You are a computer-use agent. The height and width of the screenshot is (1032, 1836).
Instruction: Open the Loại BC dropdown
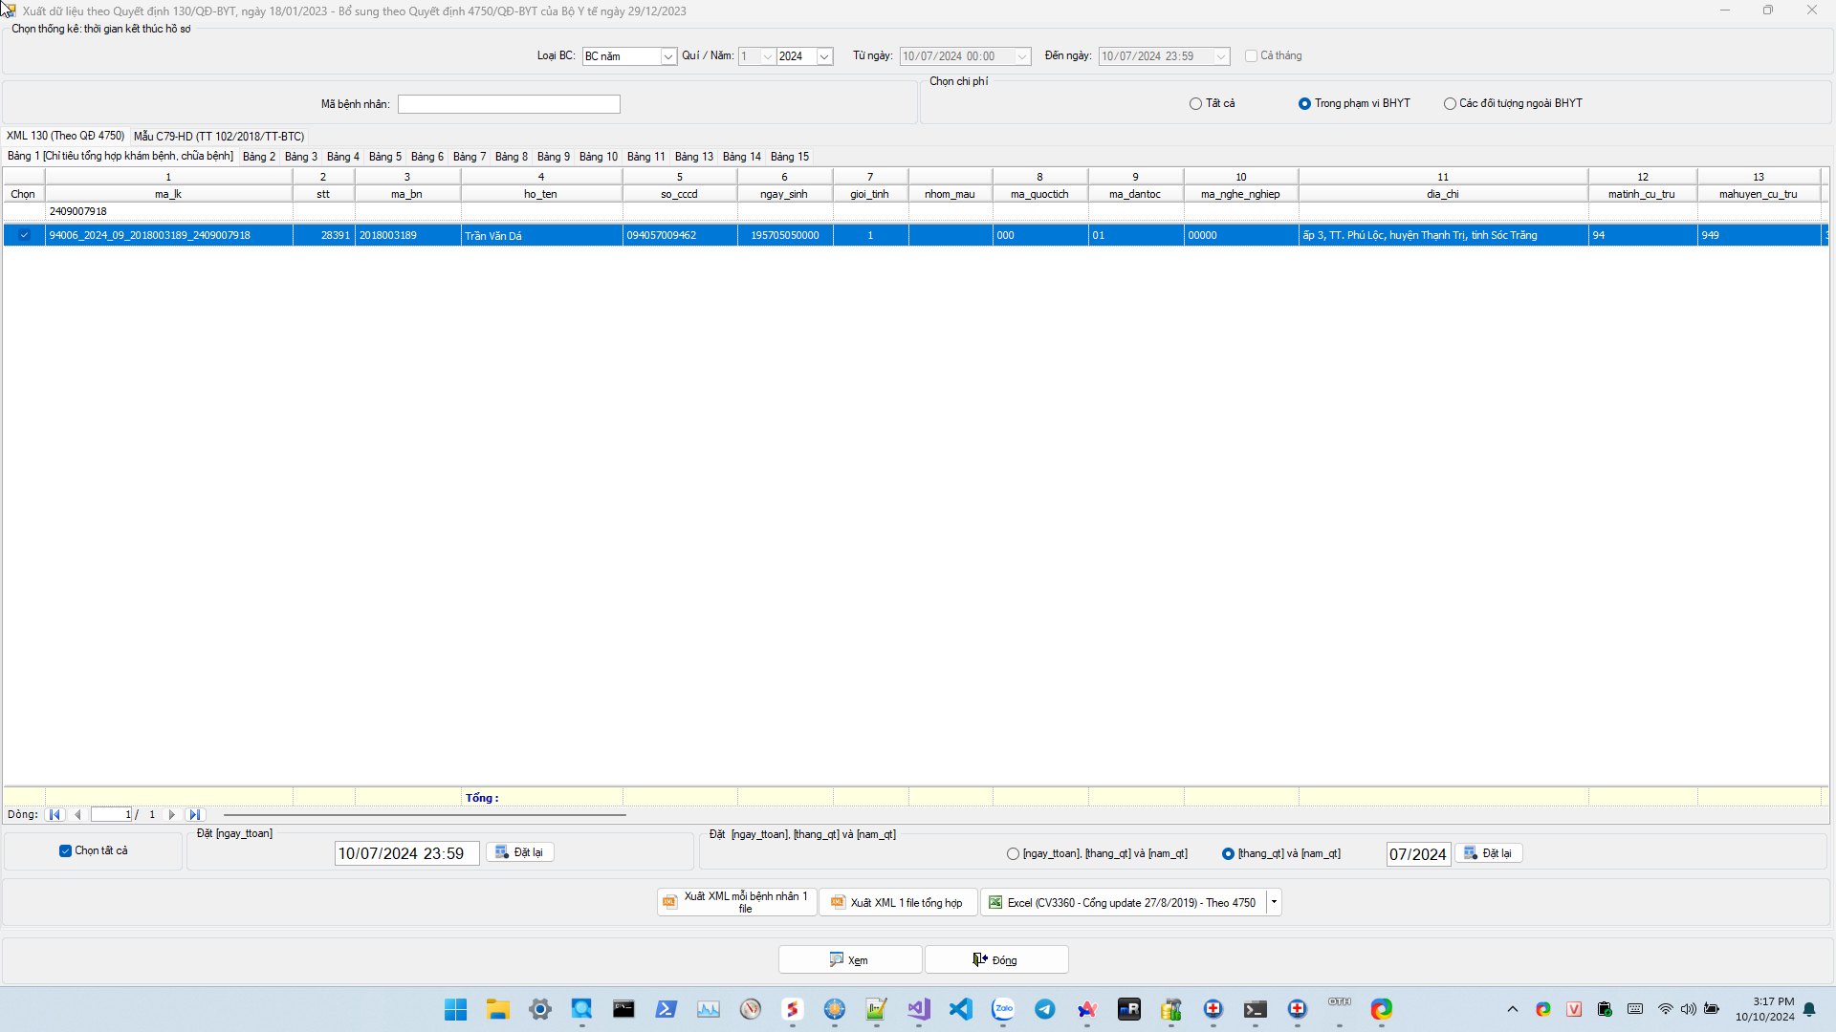667,56
